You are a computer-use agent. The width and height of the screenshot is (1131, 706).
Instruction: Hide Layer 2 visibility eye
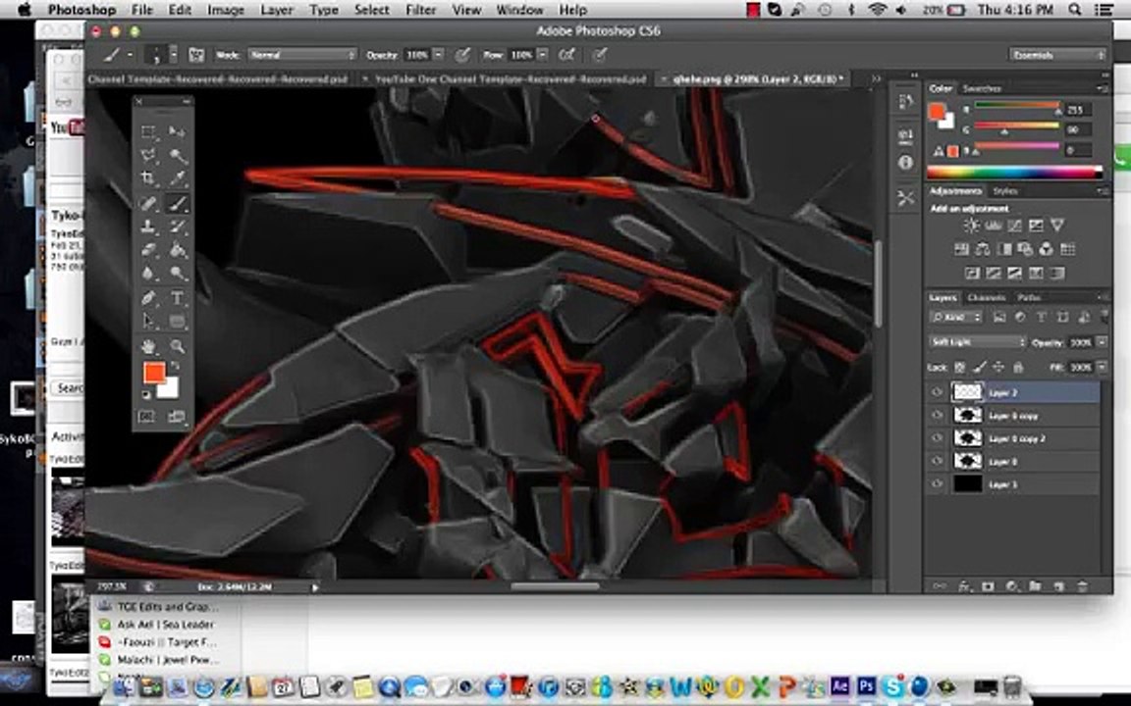coord(937,392)
